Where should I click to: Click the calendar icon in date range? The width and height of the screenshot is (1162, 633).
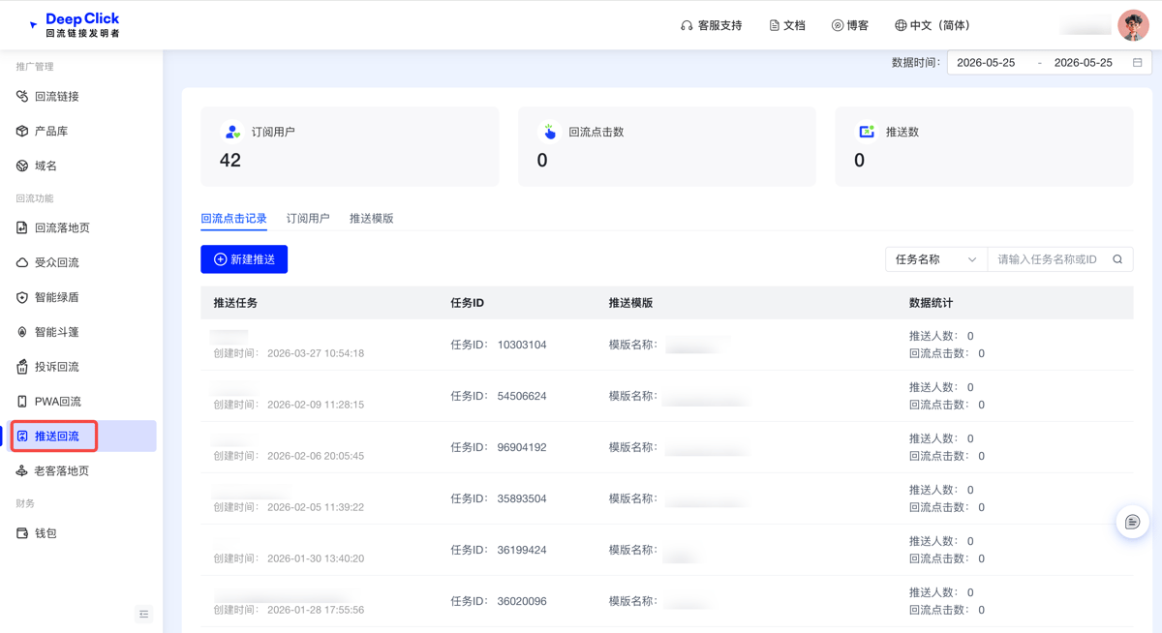[x=1138, y=63]
